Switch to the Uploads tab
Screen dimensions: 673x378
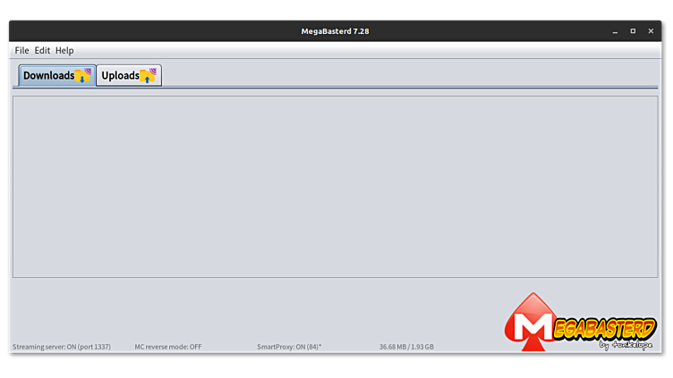pyautogui.click(x=129, y=75)
